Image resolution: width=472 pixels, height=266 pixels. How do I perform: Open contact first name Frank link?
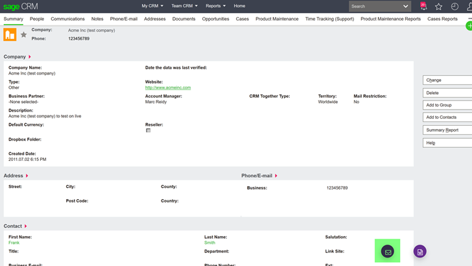point(14,243)
